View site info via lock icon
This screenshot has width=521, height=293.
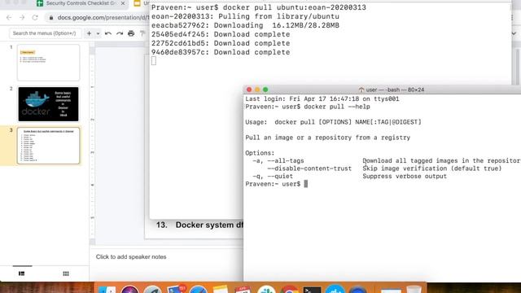(51, 18)
